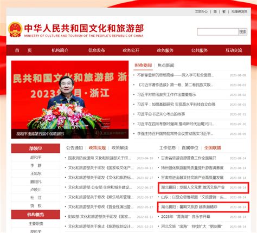Open article 习近平：加强基础研究 实现高水平科技自立自强
The image size is (257, 233).
click(176, 104)
